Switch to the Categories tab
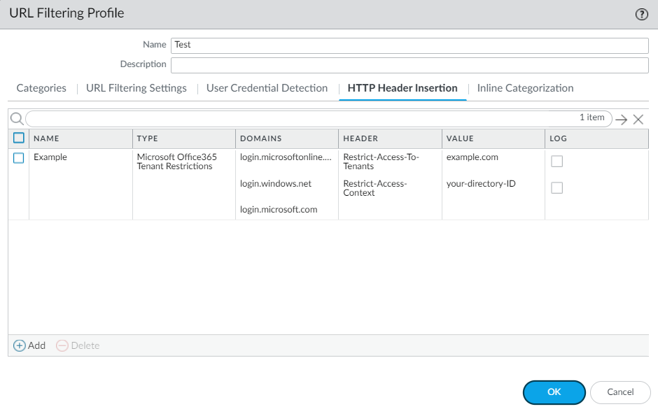658x416 pixels. (41, 88)
